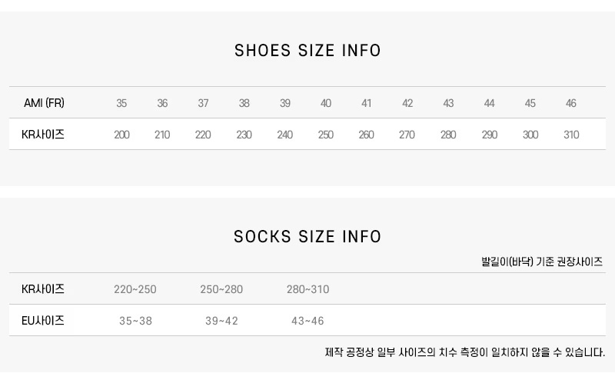This screenshot has width=615, height=380.
Task: Click KR shoe size 310
Action: [x=570, y=135]
